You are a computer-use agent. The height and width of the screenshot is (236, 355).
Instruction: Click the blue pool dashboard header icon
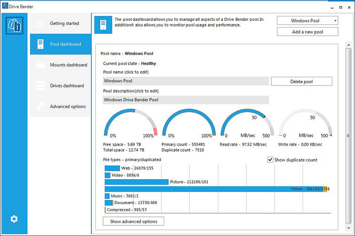pos(103,25)
